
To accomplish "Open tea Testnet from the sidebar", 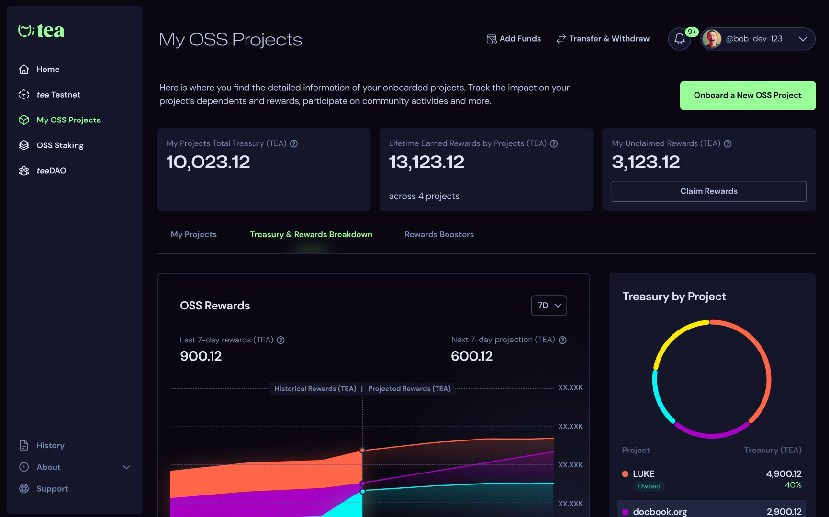I will pyautogui.click(x=24, y=95).
